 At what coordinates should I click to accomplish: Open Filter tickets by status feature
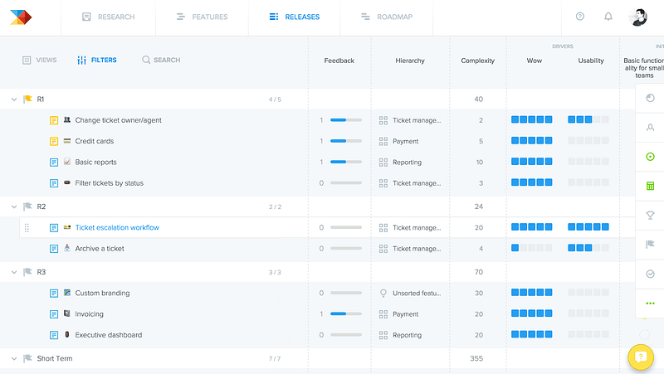point(110,183)
